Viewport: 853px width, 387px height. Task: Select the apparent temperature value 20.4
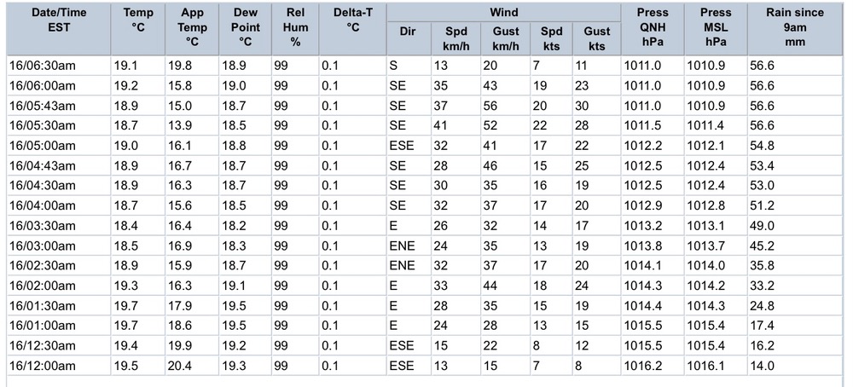181,366
